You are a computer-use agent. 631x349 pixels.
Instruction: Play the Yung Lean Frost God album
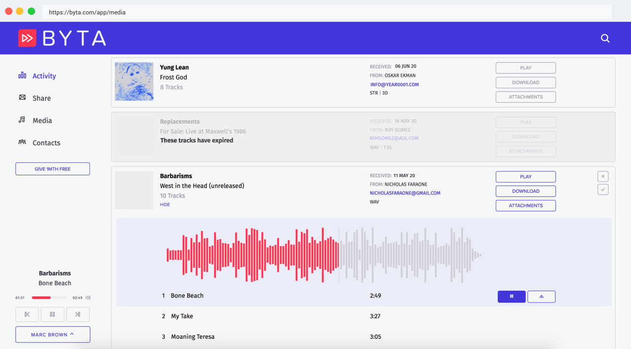(526, 68)
